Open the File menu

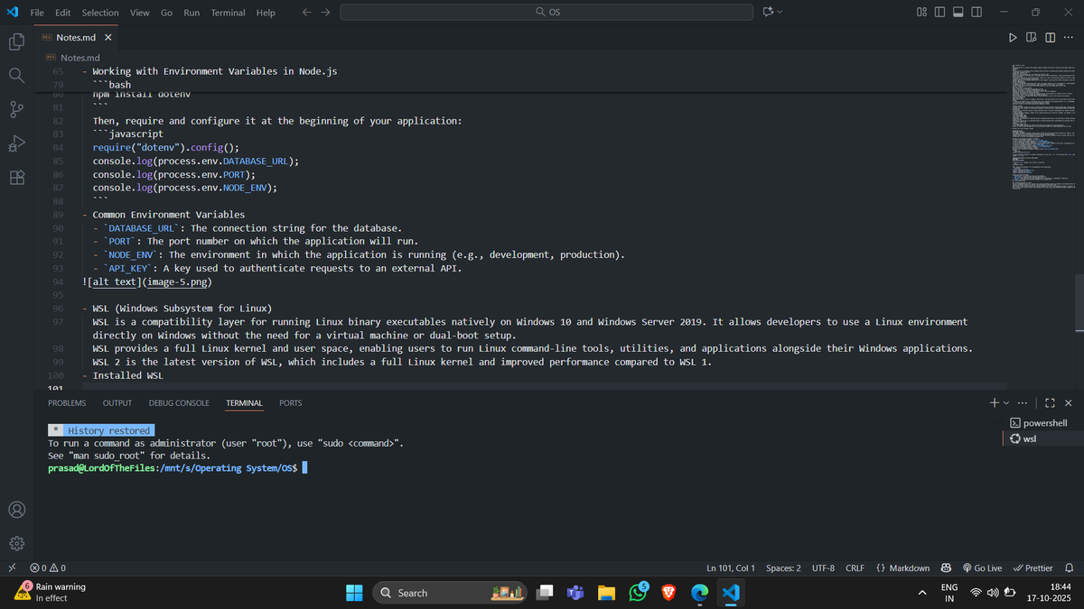(x=38, y=13)
